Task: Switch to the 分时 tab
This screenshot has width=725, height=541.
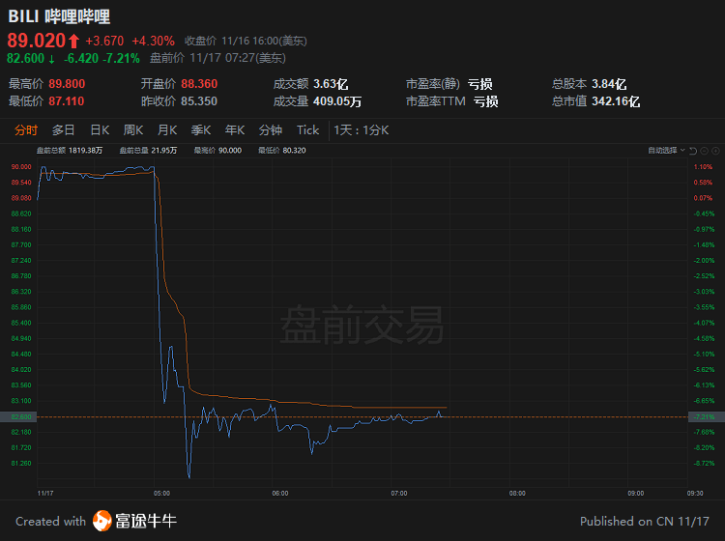Action: [26, 130]
